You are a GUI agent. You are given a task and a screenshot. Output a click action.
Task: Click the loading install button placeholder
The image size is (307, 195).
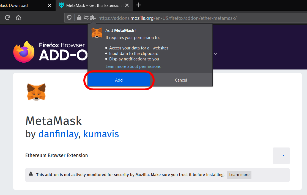point(281,155)
